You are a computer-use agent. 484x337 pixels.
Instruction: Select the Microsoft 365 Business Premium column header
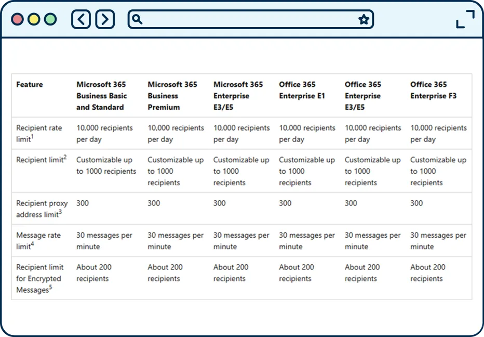click(x=171, y=96)
